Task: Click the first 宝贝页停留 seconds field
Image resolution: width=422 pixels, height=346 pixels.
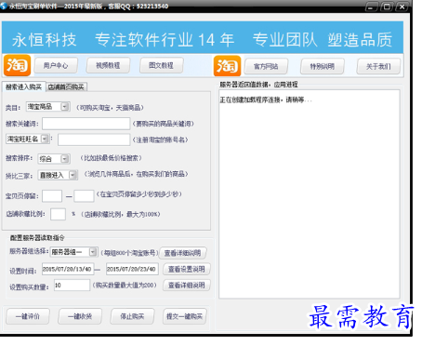Action: click(x=52, y=196)
